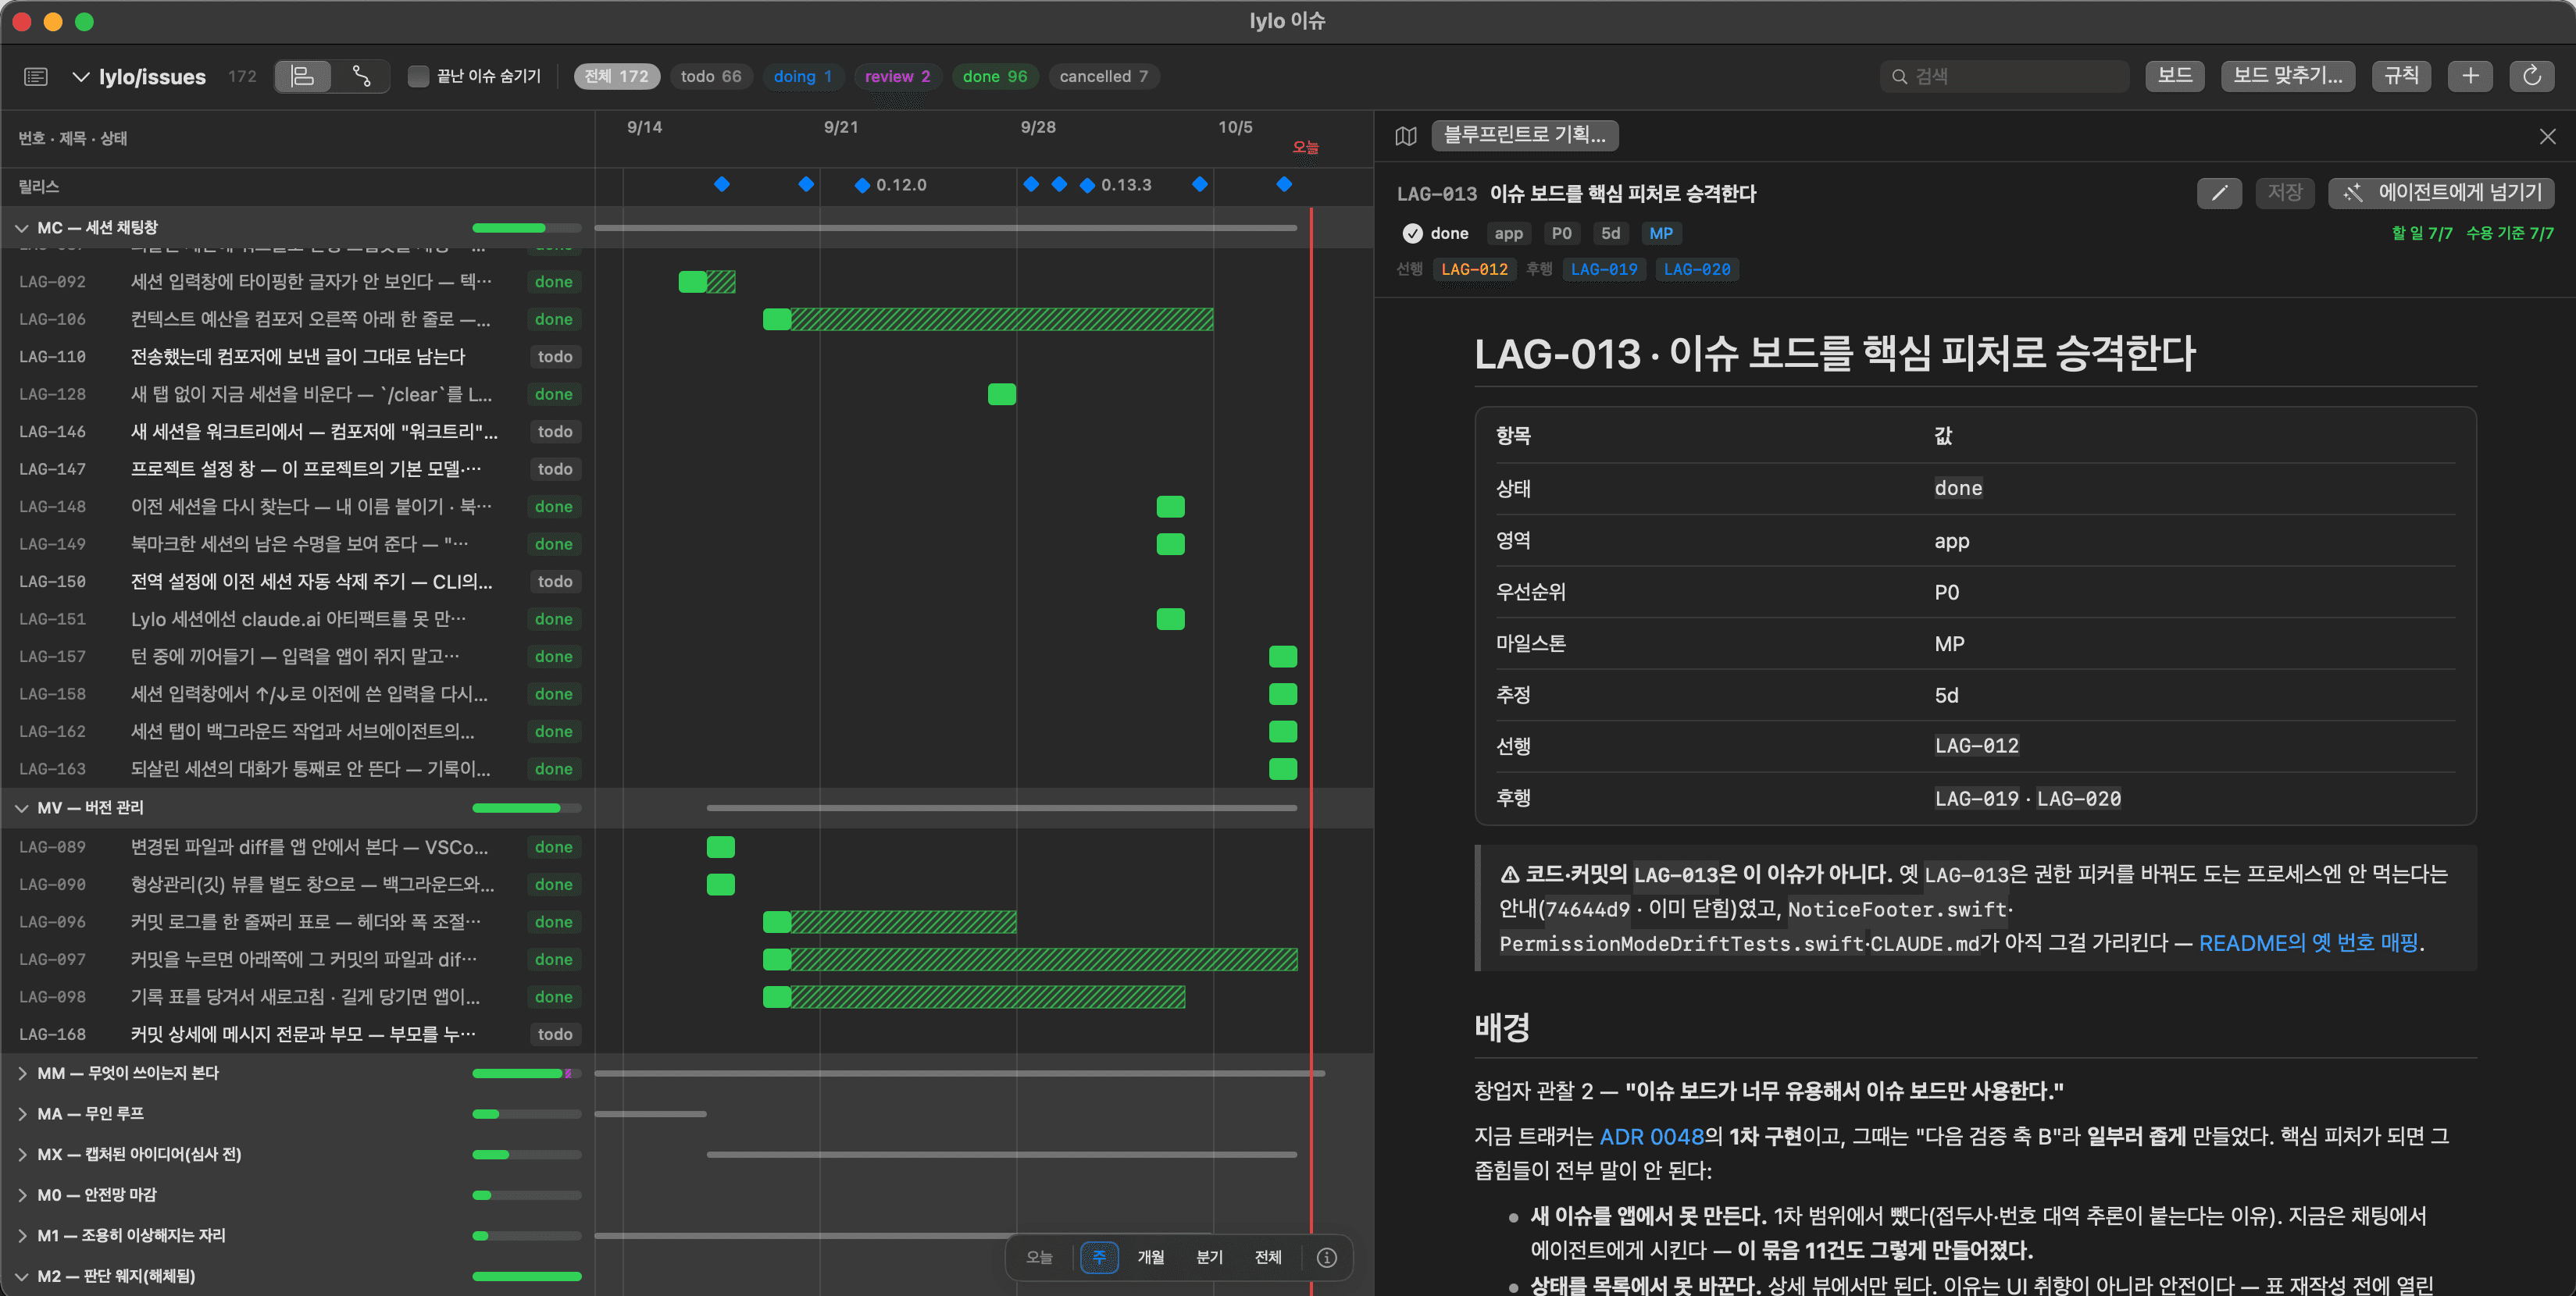This screenshot has width=2576, height=1296.
Task: Select the 분기 zoom scale
Action: (x=1209, y=1257)
